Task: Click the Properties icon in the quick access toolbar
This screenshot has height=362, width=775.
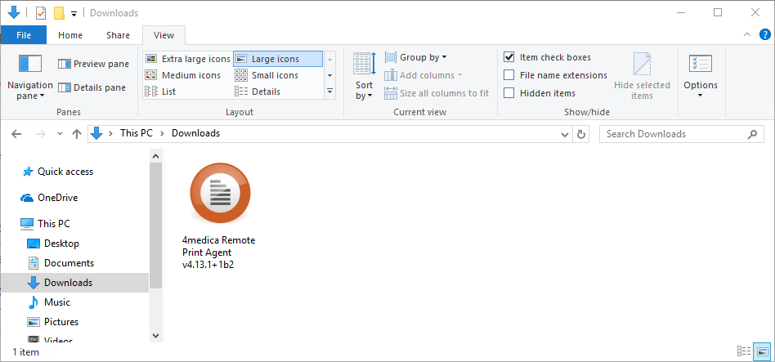Action: pos(41,13)
